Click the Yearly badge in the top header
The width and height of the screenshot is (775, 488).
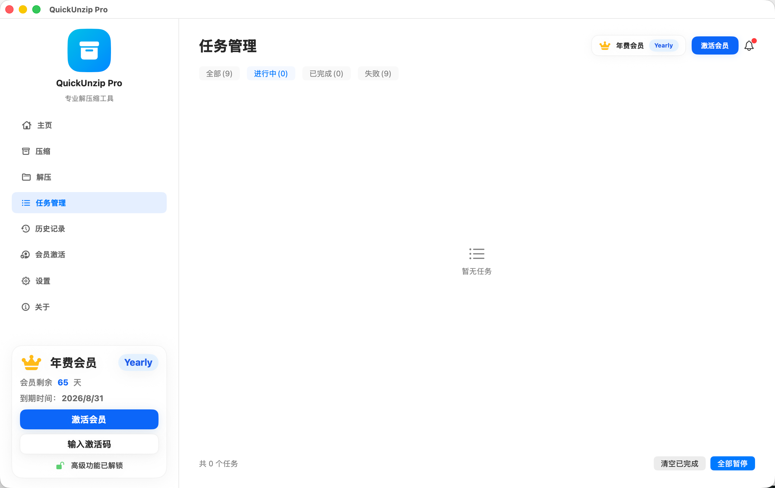664,46
